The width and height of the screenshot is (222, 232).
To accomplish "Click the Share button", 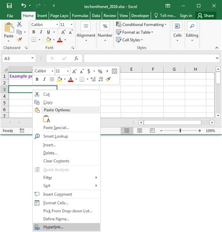I will point(206,15).
